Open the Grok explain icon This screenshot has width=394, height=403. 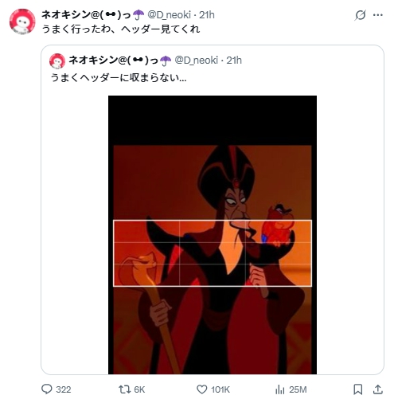point(360,15)
